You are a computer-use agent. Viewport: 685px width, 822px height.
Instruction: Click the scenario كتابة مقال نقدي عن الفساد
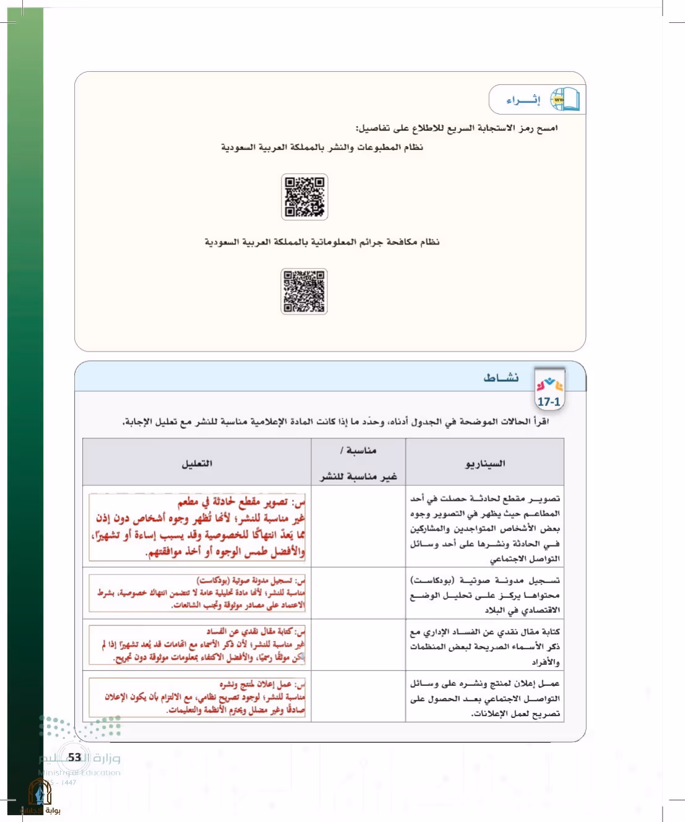click(x=485, y=647)
